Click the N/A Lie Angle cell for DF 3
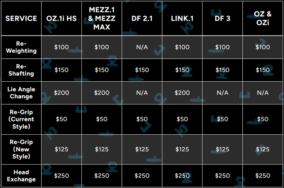Image resolution: width=284 pixels, height=188 pixels. [222, 93]
